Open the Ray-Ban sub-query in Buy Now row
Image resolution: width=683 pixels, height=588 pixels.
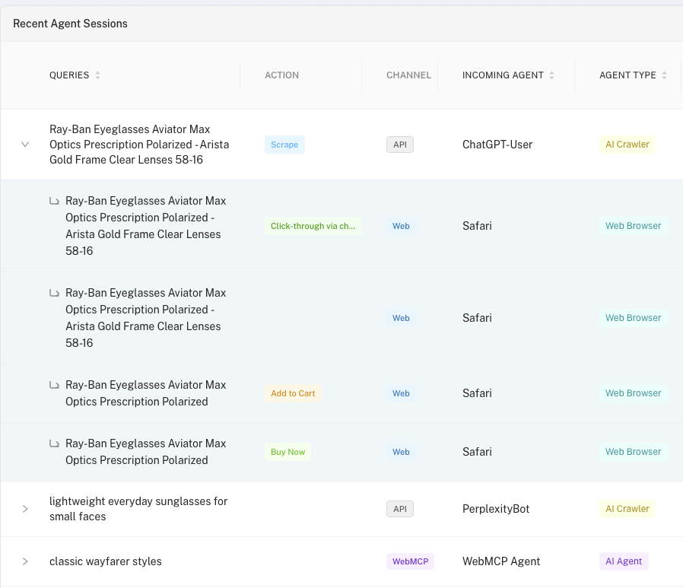pyautogui.click(x=145, y=452)
